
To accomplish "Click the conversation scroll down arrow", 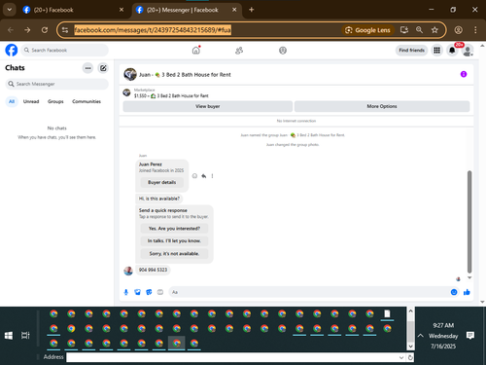I will (469, 277).
